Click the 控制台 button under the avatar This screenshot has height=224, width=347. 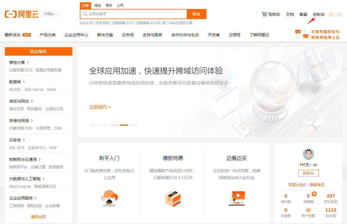[308, 173]
